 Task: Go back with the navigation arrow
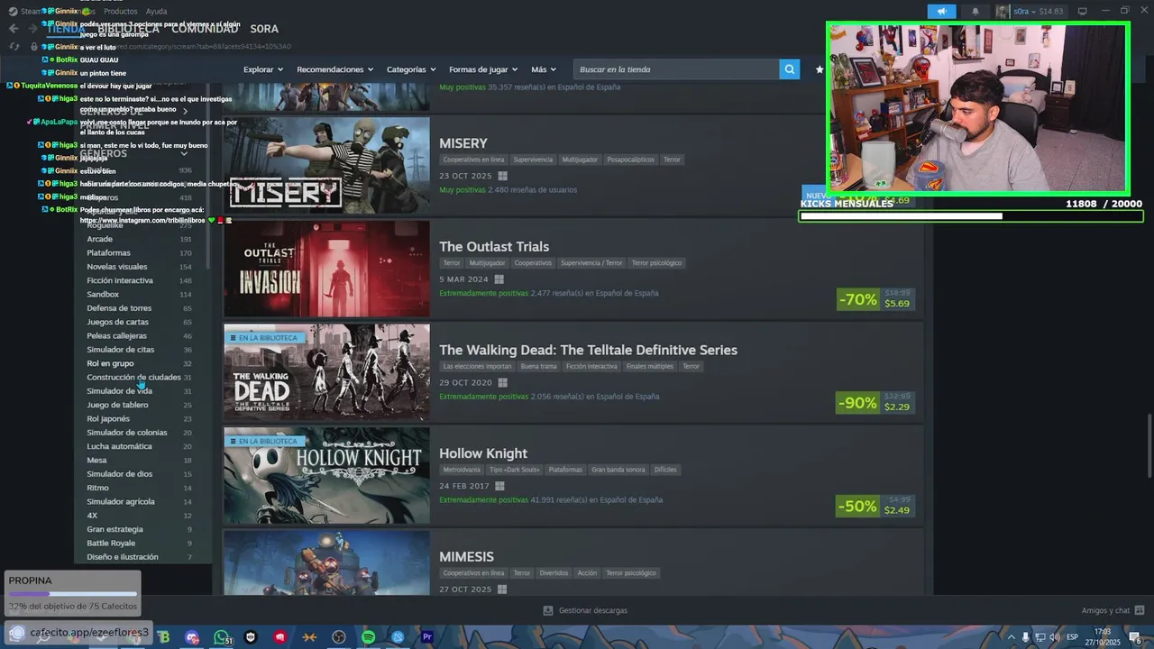14,29
